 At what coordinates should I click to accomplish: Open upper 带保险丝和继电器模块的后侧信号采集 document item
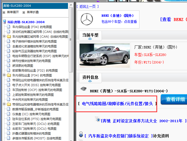[40, 80]
